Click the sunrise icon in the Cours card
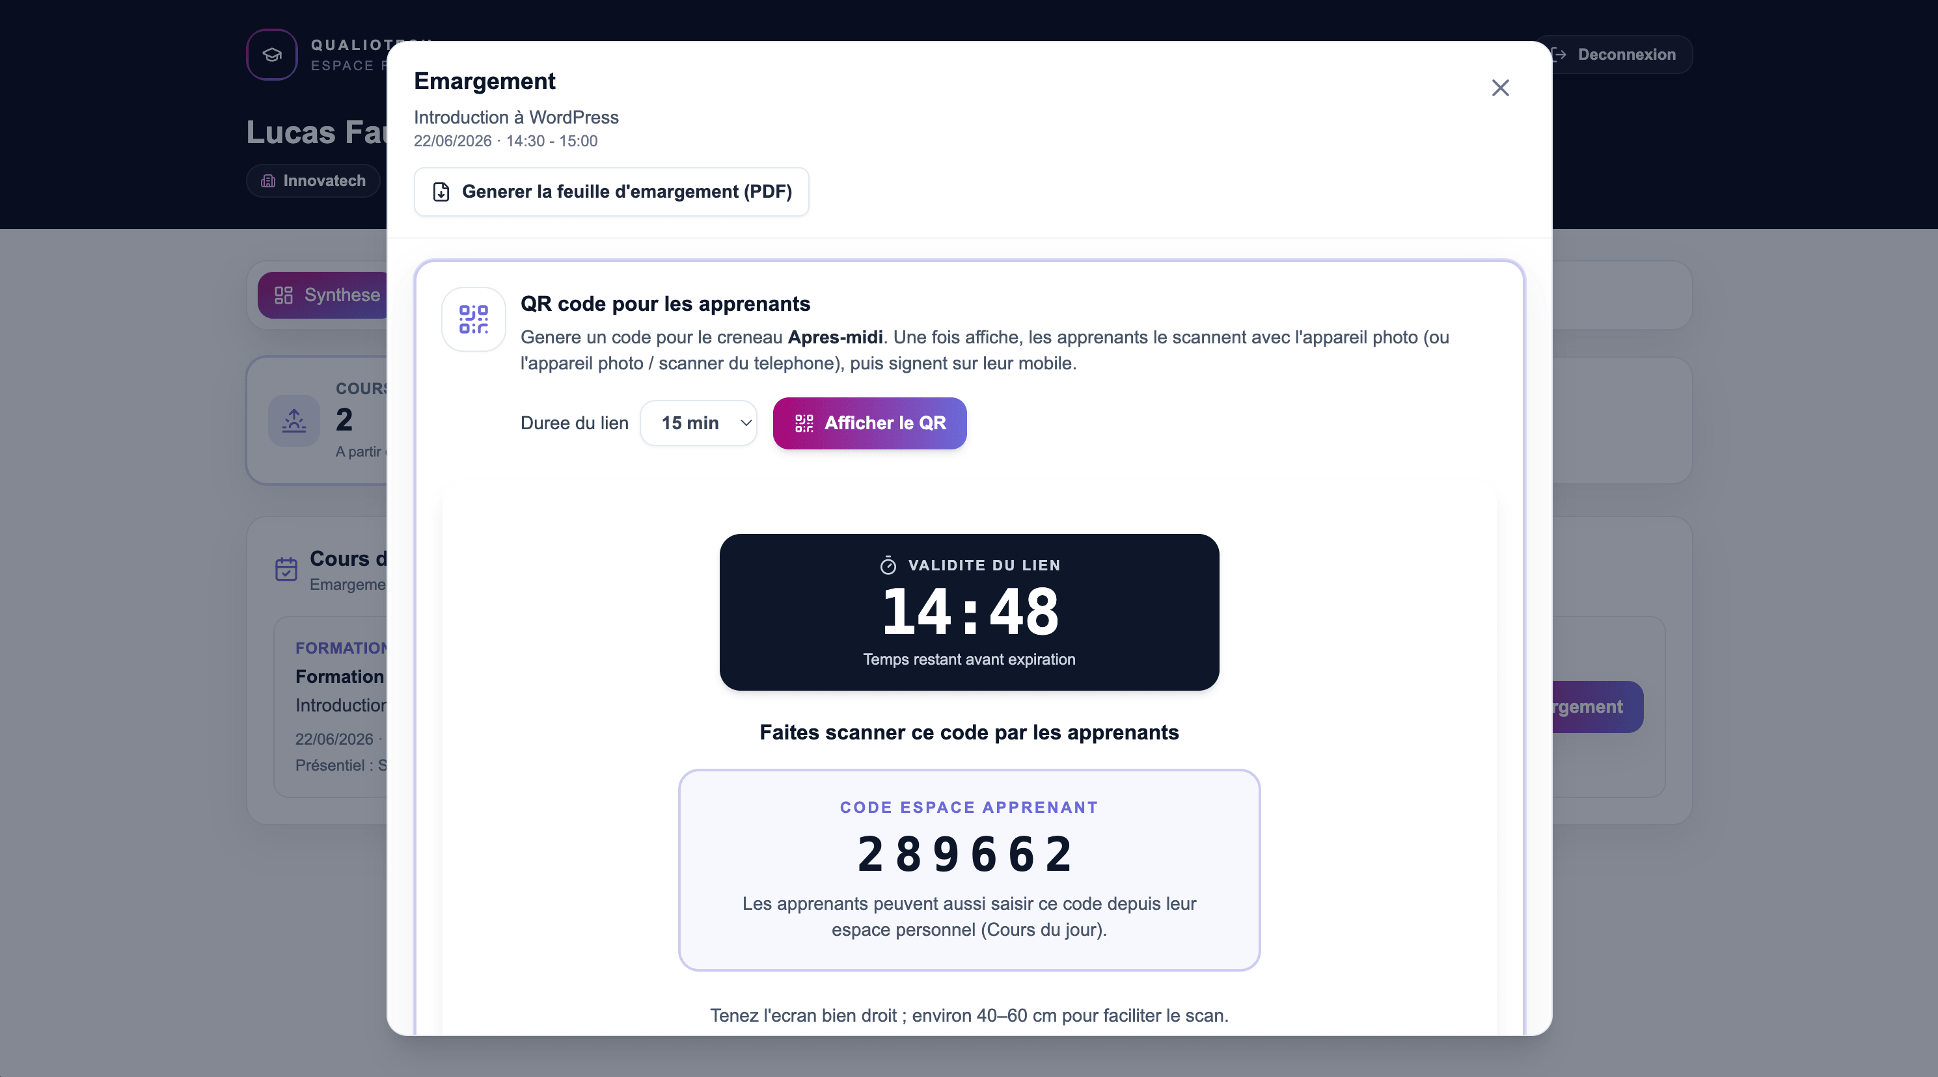Viewport: 1938px width, 1077px height. click(294, 420)
